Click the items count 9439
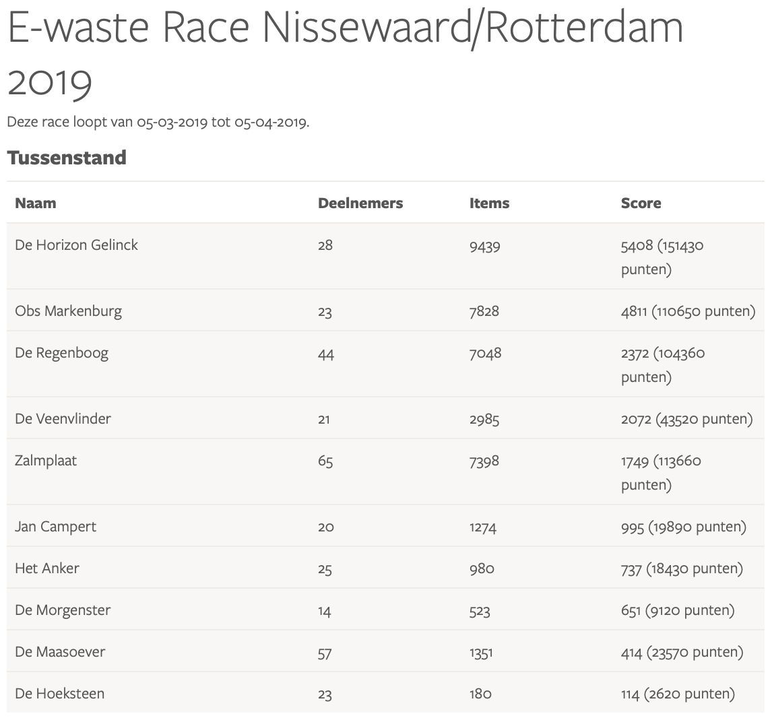The image size is (772, 718). coord(484,247)
